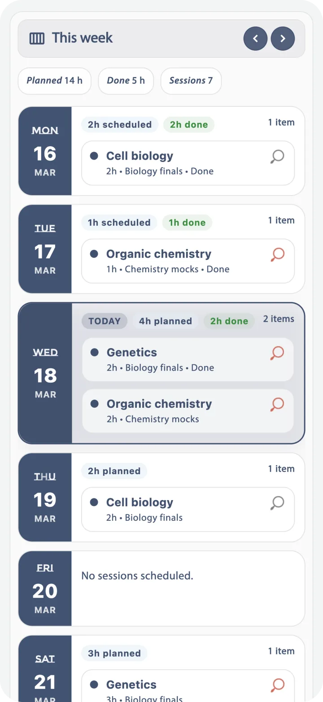The width and height of the screenshot is (323, 702).
Task: Click the This week title
Action: coord(82,38)
